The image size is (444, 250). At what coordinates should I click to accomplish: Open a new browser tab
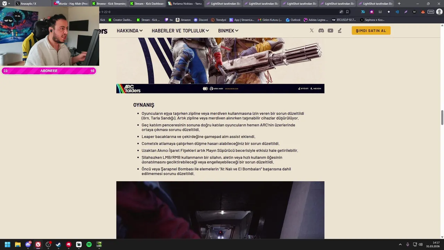coord(399,3)
